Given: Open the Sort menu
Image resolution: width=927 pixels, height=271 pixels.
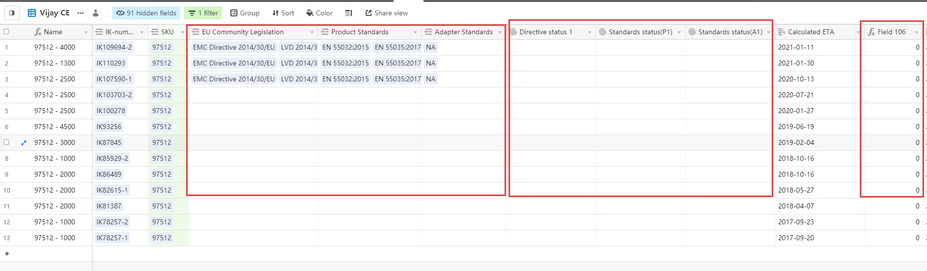Looking at the screenshot, I should tap(283, 13).
